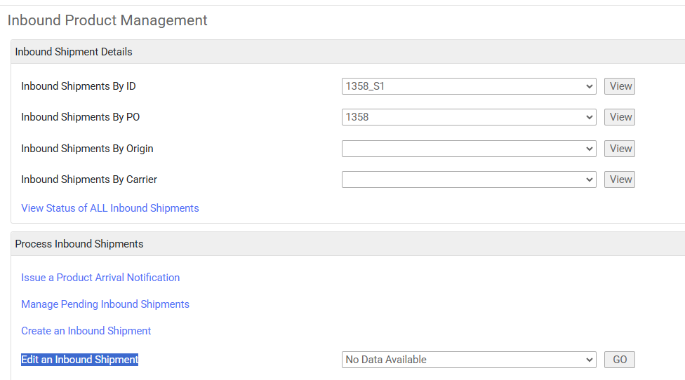Click the highlighted Edit an Inbound Shipment link
The image size is (685, 380).
(x=79, y=360)
